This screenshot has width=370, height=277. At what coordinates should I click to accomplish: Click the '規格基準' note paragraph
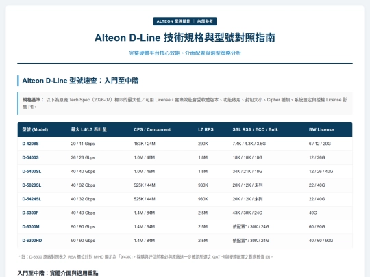(185, 103)
